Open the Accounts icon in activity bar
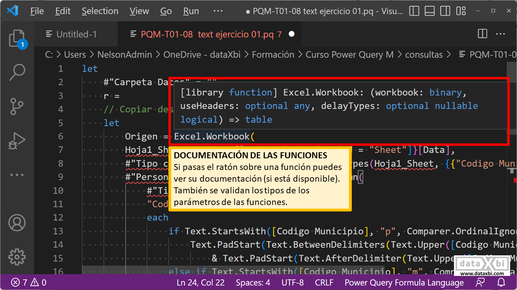The width and height of the screenshot is (517, 290). point(17,222)
